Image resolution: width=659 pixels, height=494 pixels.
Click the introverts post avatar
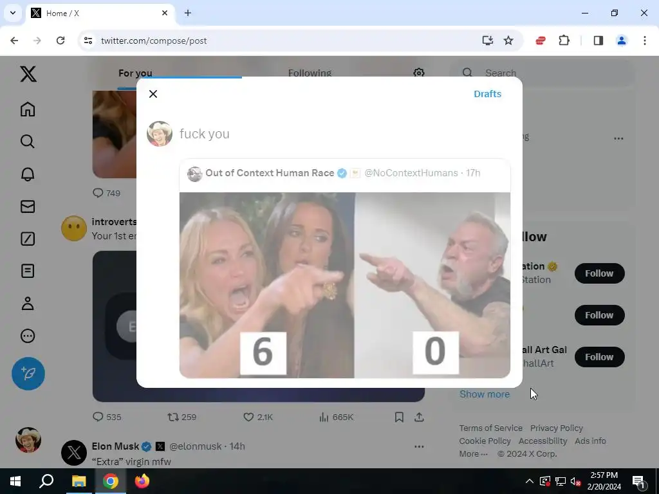tap(74, 228)
